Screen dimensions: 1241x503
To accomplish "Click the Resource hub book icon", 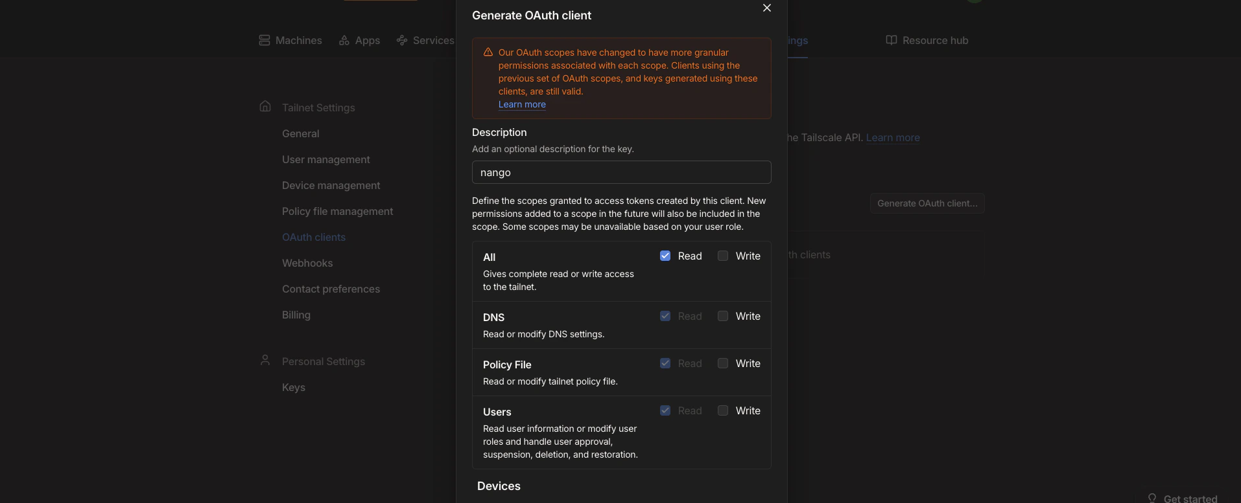I will pos(892,40).
